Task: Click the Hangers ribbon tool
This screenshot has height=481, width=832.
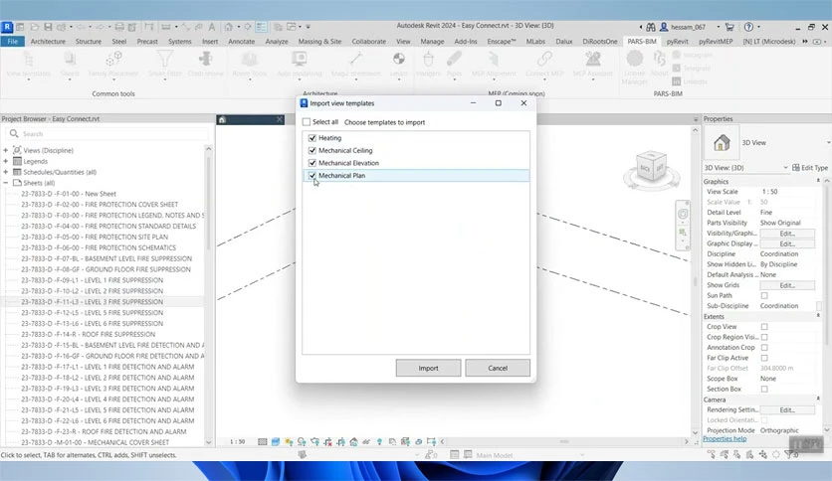Action: tap(428, 65)
